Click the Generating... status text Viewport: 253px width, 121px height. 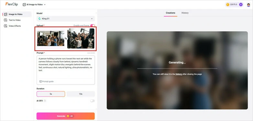[x=177, y=62]
